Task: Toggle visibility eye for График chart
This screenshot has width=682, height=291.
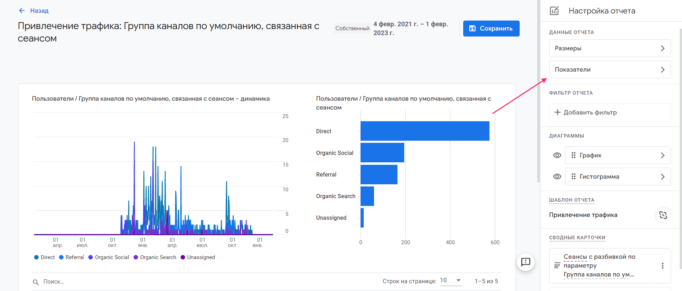Action: 557,155
